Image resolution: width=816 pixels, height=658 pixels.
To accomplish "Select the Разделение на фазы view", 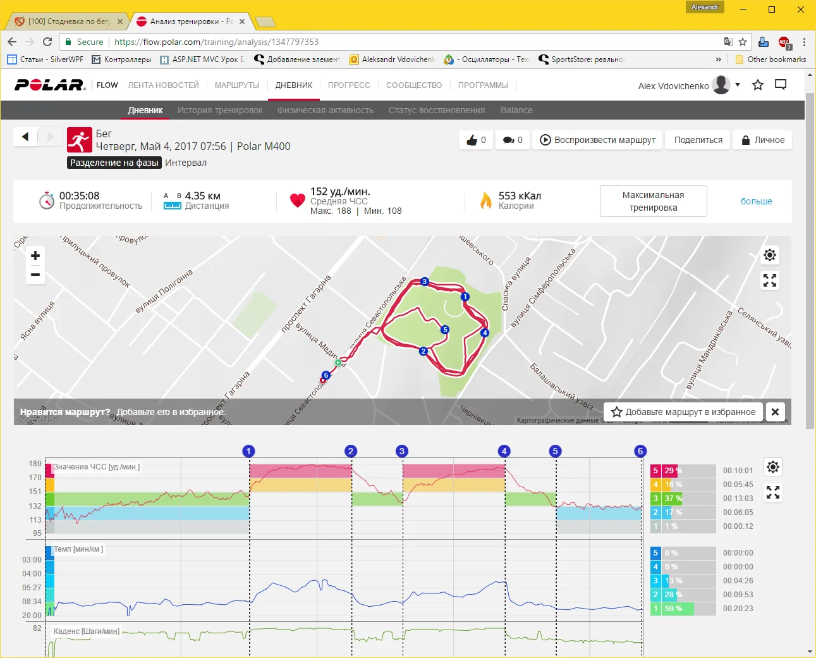I will pyautogui.click(x=114, y=163).
